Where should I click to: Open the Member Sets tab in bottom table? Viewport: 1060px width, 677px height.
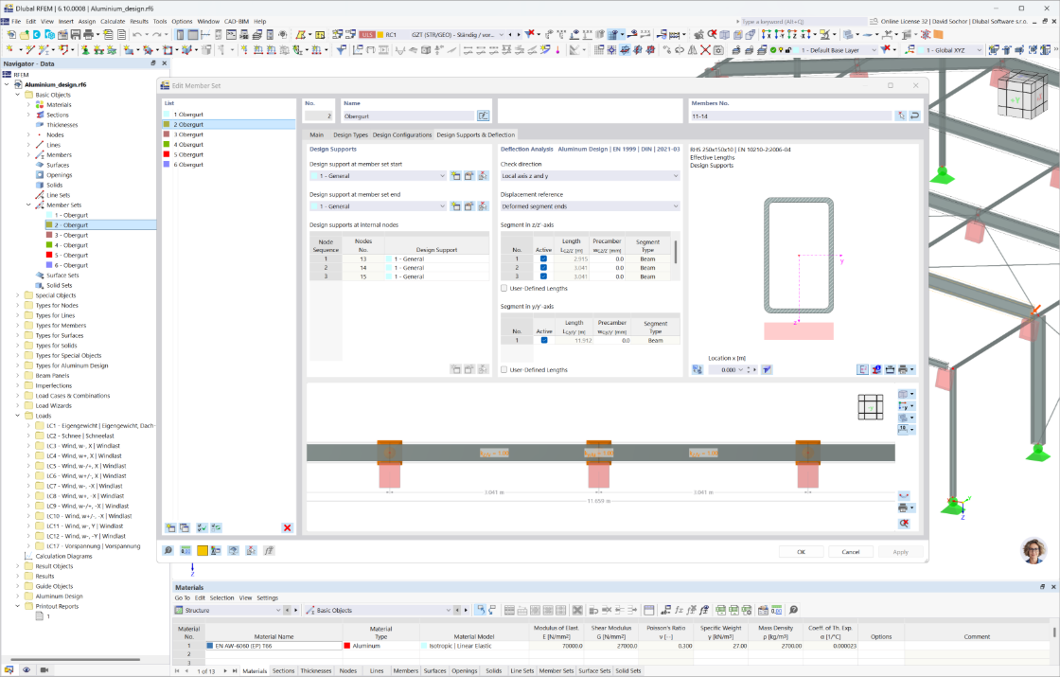tap(556, 671)
